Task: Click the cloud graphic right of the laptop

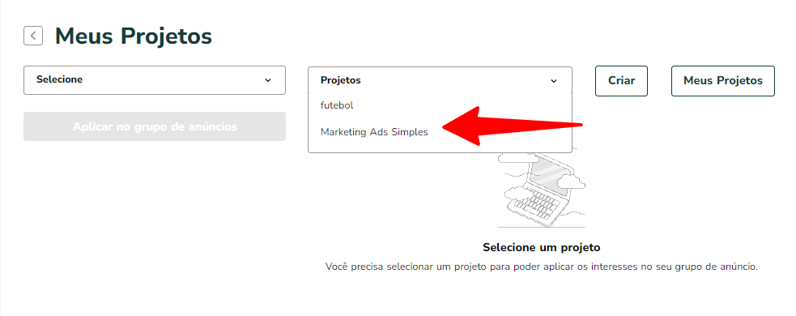Action: point(571,181)
